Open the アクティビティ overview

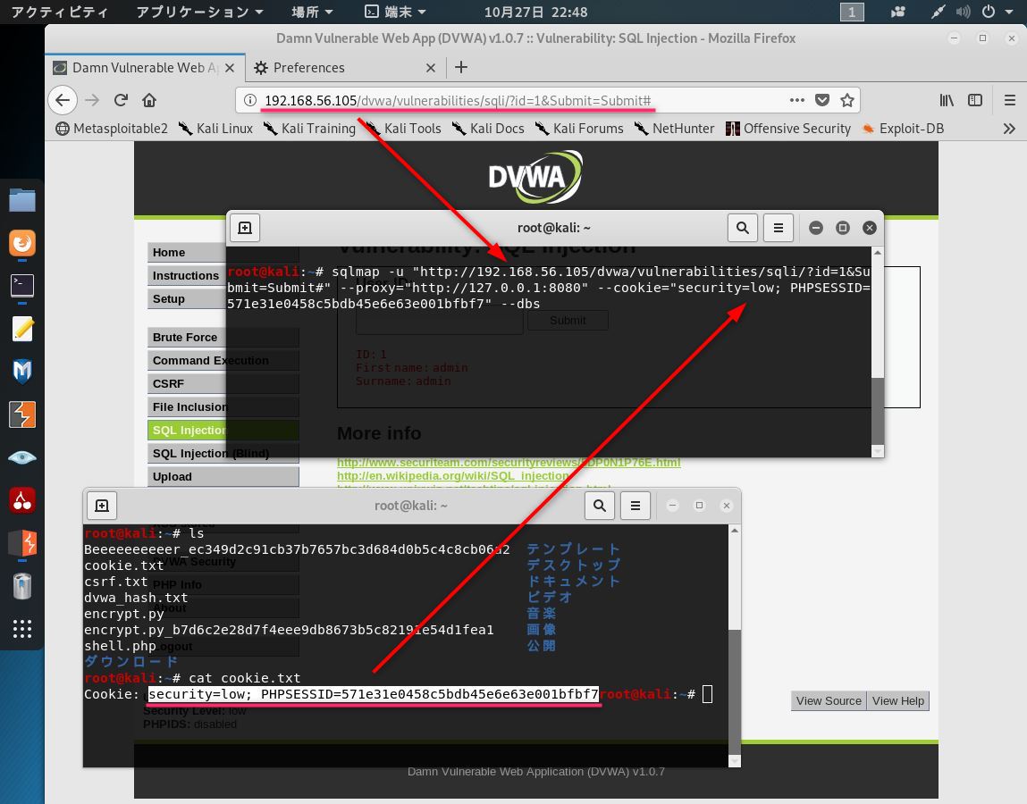pyautogui.click(x=60, y=12)
